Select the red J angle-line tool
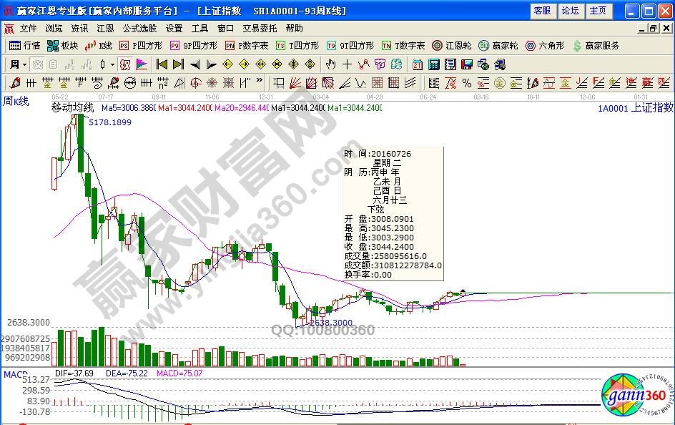Viewport: 675px width, 425px height. [x=581, y=83]
